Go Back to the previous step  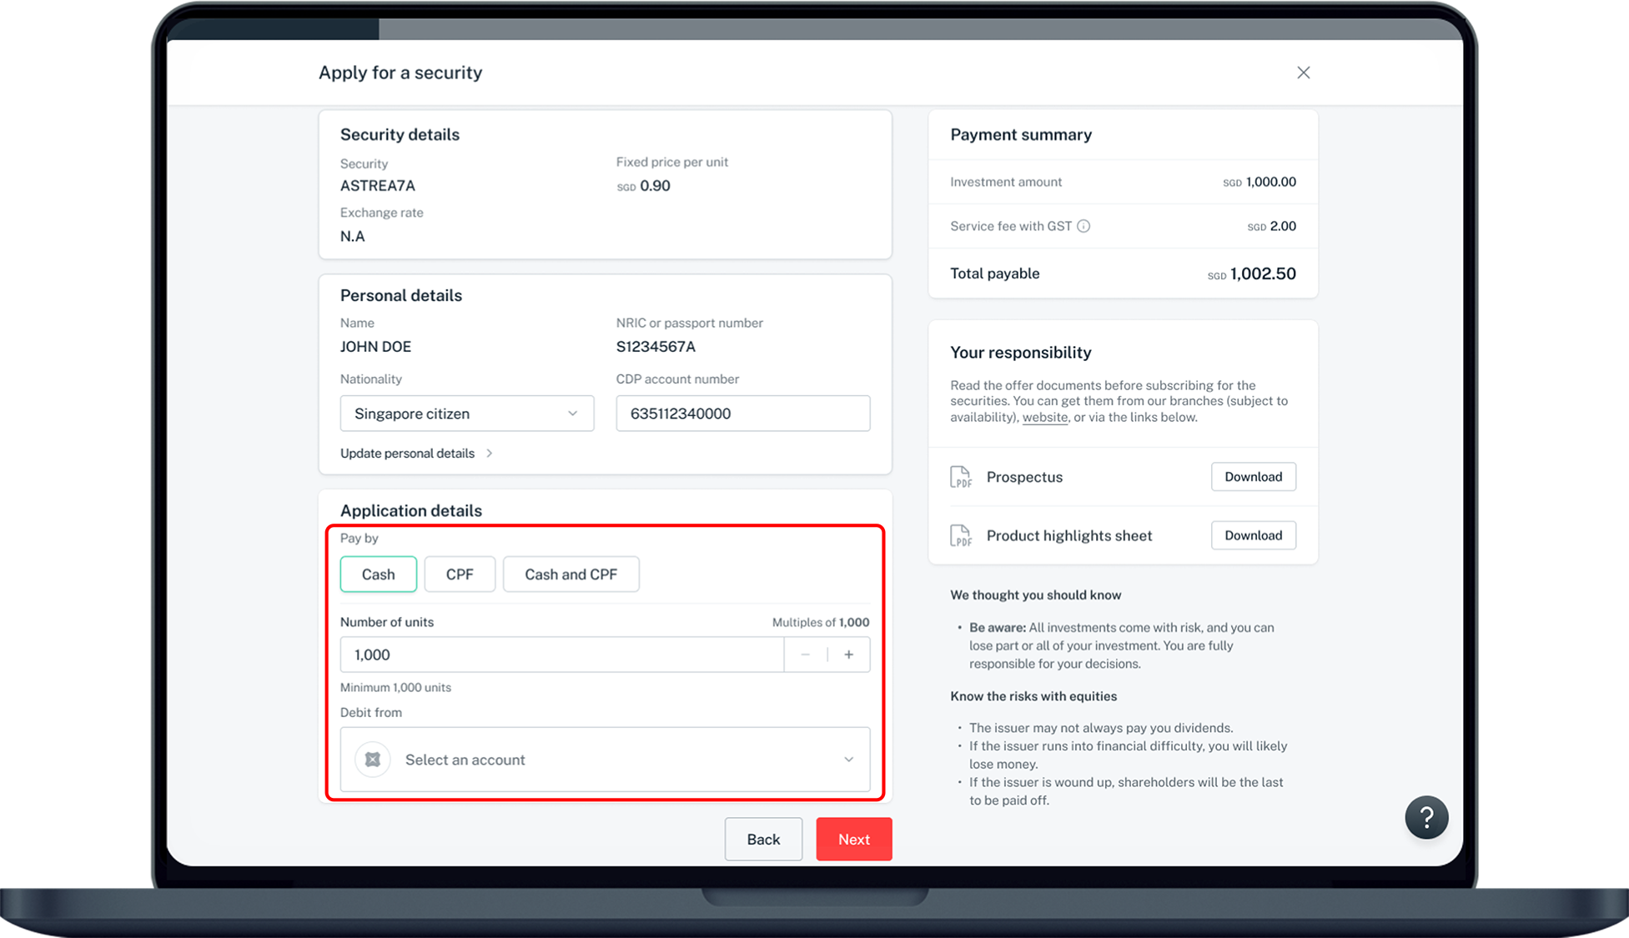coord(763,839)
